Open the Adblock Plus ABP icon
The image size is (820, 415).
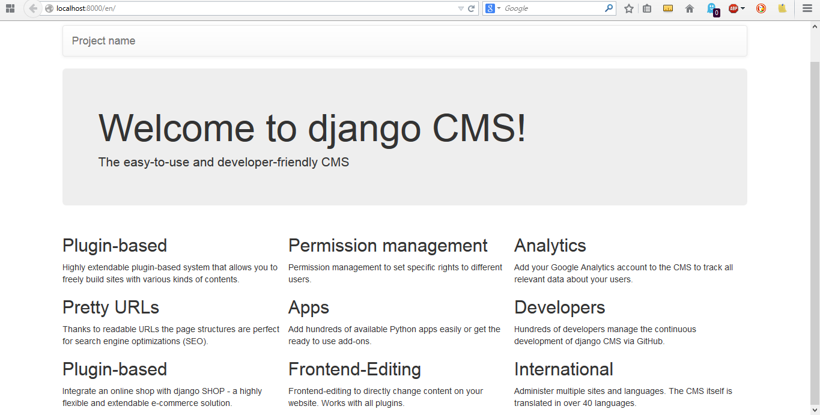pos(733,8)
